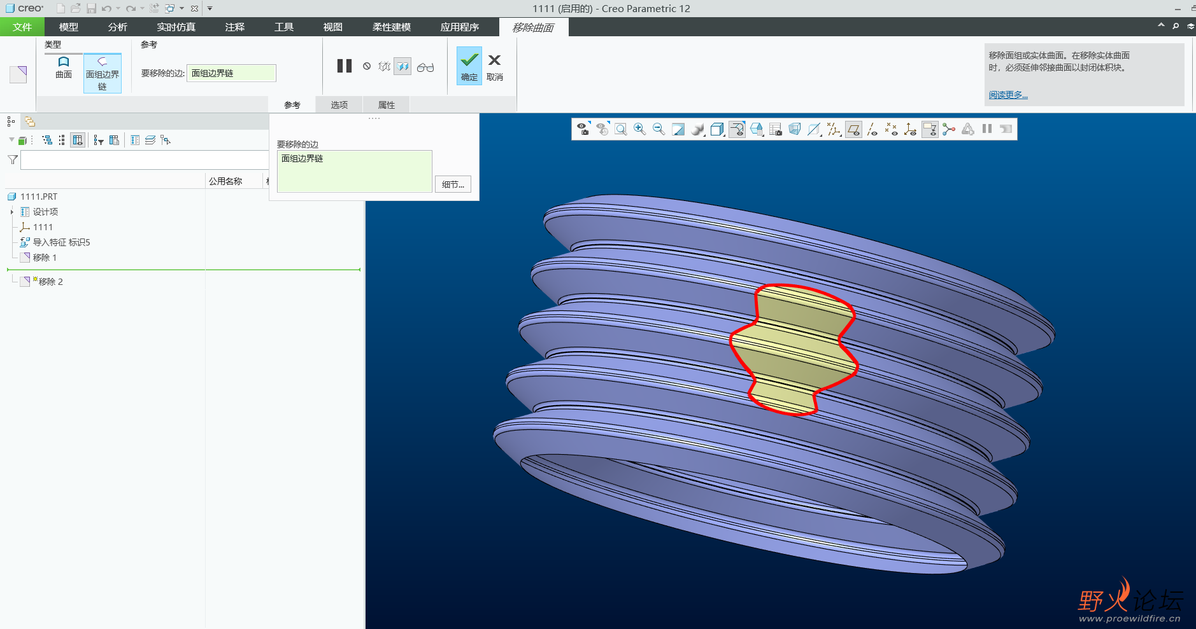Click the pause feature icon in ribbon
1196x629 pixels.
pos(345,66)
